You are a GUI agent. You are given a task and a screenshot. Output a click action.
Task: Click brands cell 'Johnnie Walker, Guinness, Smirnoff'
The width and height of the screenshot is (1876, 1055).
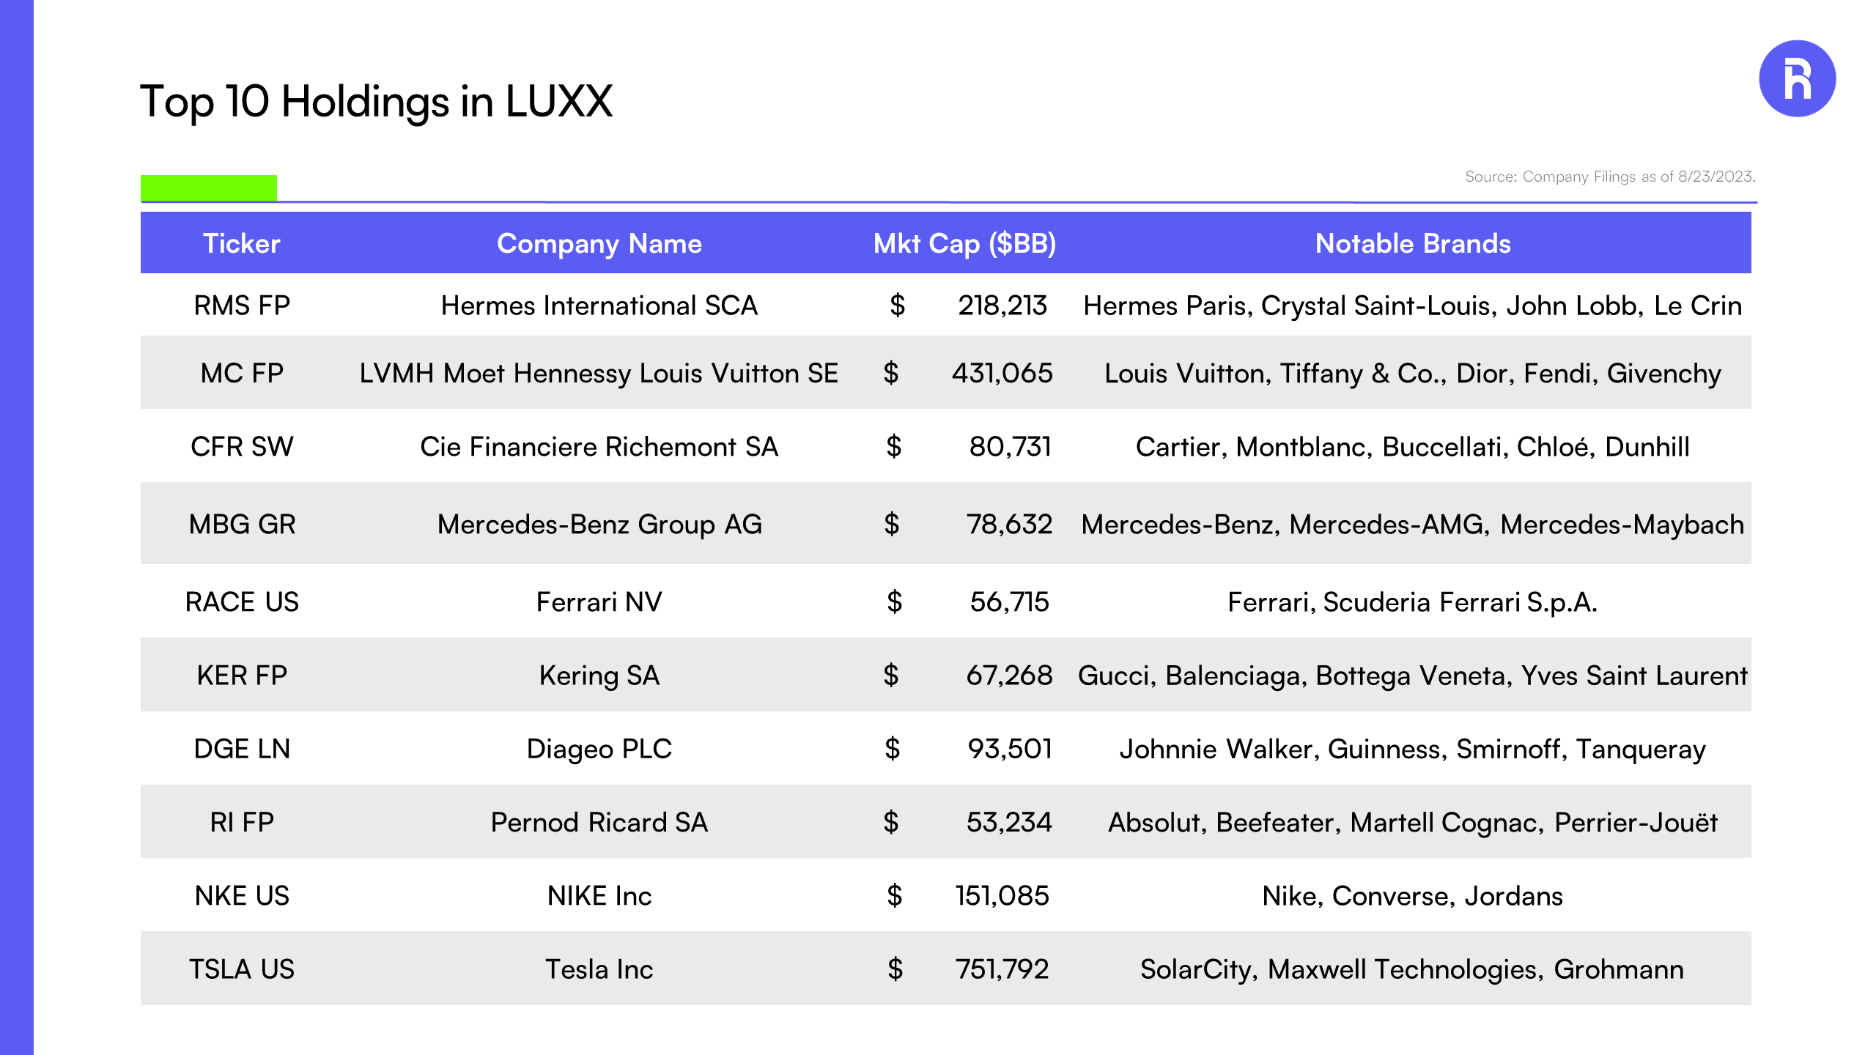pos(1413,749)
